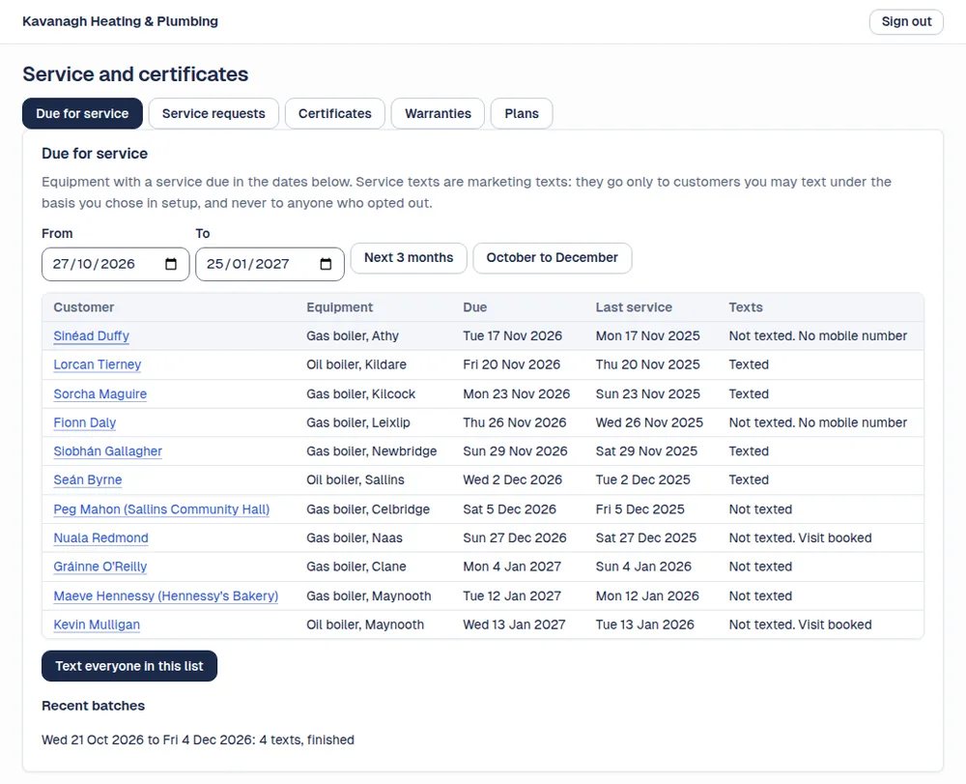Edit the To date field 25/01/2027
This screenshot has width=966, height=784.
pyautogui.click(x=270, y=264)
